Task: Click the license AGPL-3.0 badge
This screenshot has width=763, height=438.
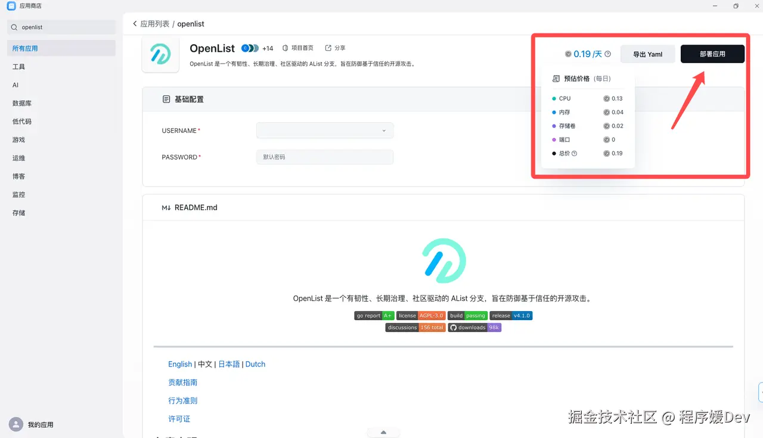Action: point(421,316)
